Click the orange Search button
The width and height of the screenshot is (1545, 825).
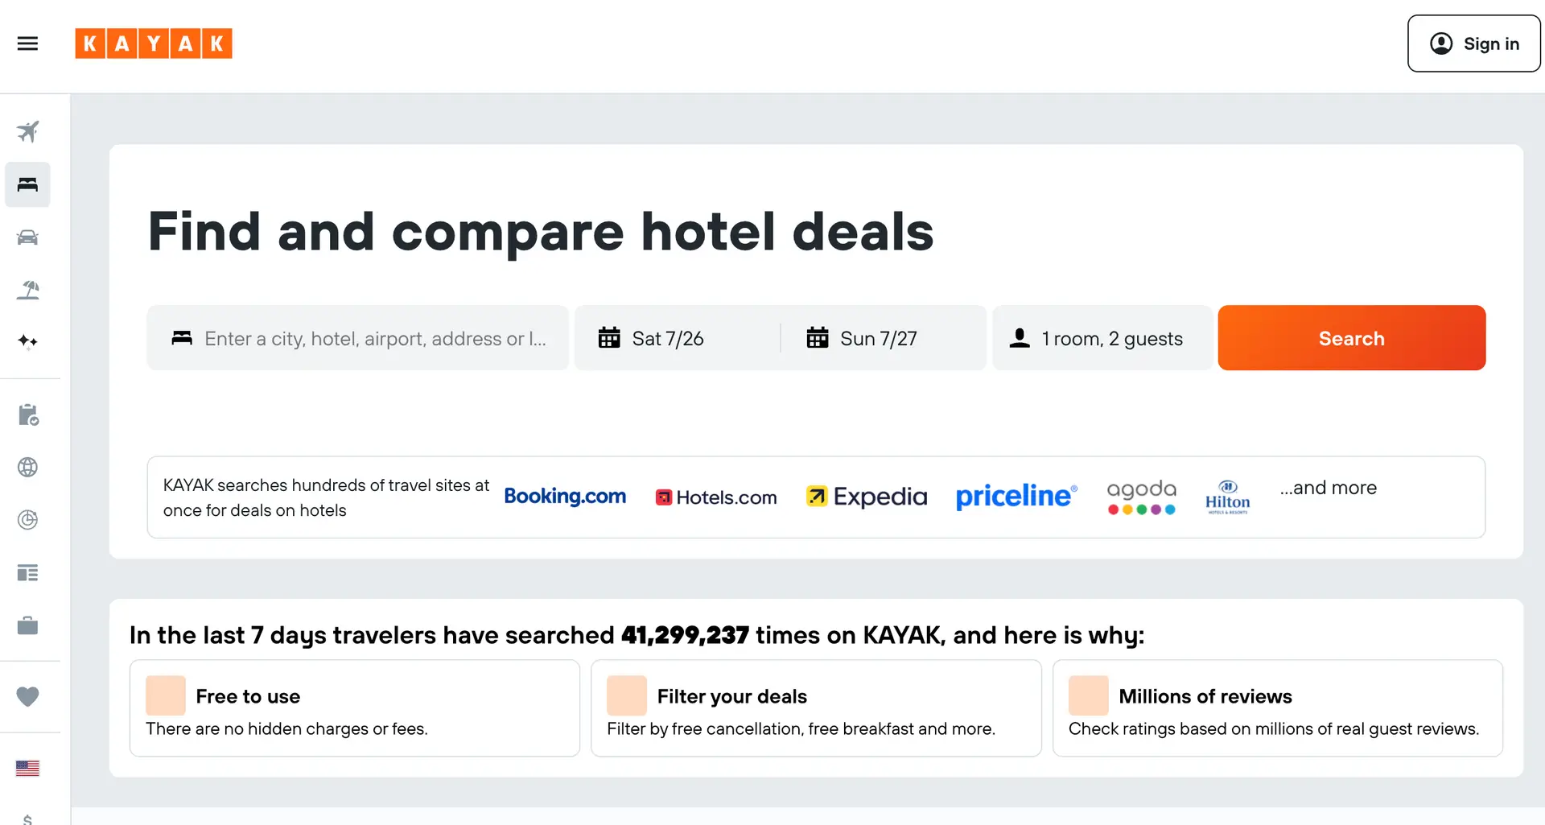1352,338
